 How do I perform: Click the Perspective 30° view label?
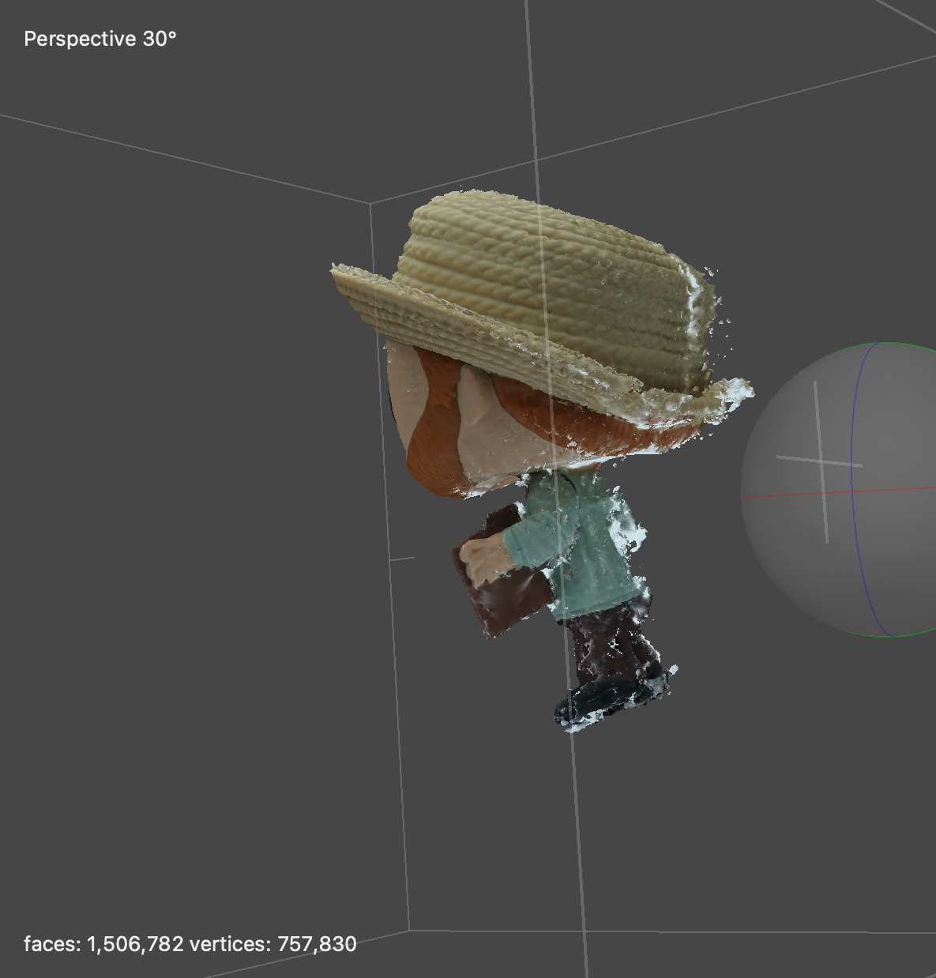100,39
